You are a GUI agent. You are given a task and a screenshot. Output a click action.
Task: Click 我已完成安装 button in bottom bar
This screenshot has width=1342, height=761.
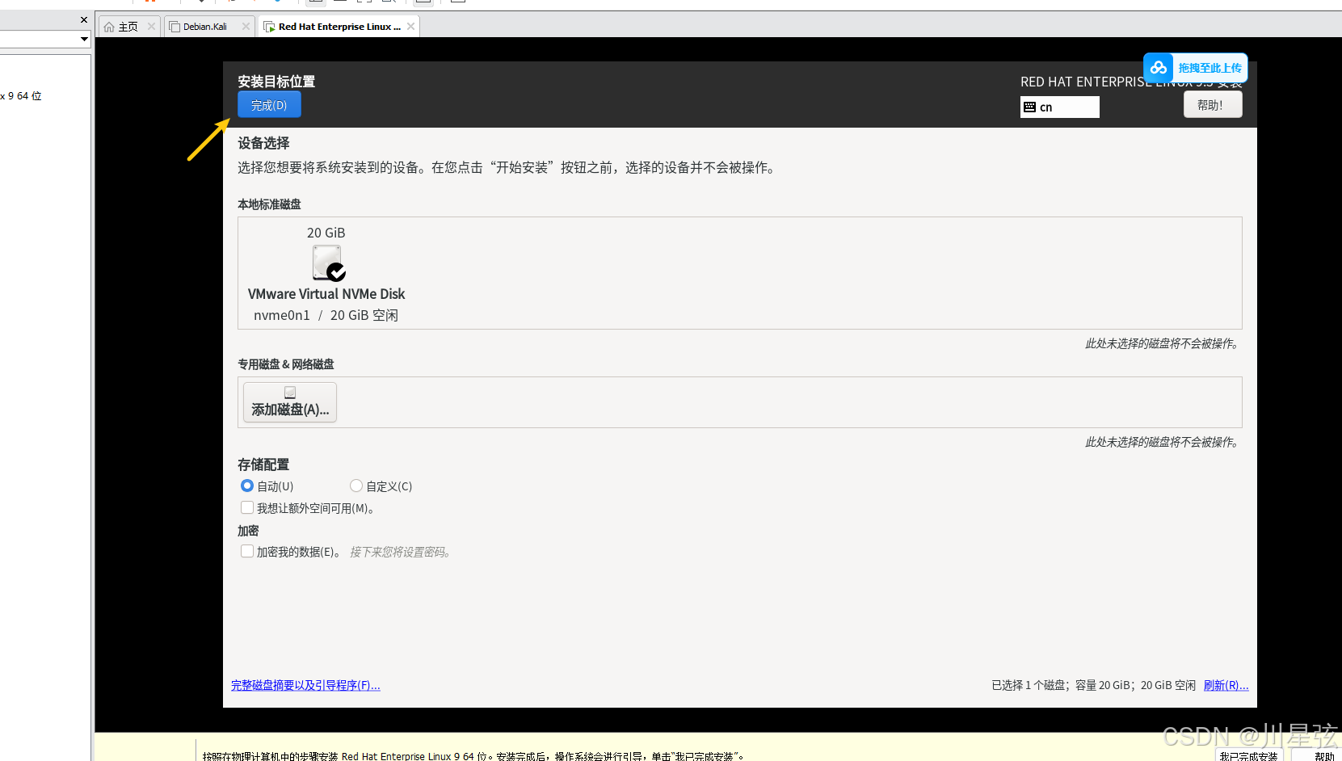pos(1248,756)
